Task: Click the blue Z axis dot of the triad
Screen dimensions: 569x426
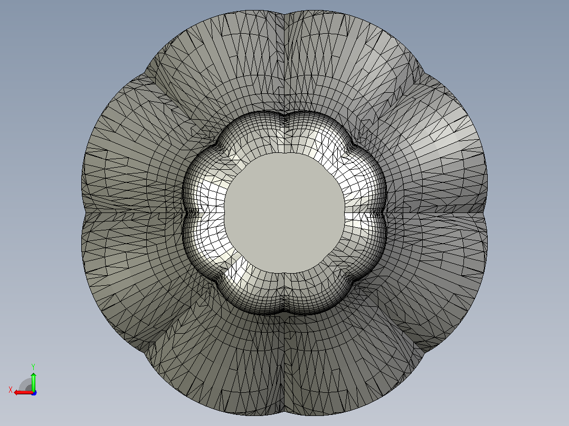Action: [34, 393]
